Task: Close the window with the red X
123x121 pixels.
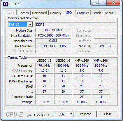Action: pos(113,3)
